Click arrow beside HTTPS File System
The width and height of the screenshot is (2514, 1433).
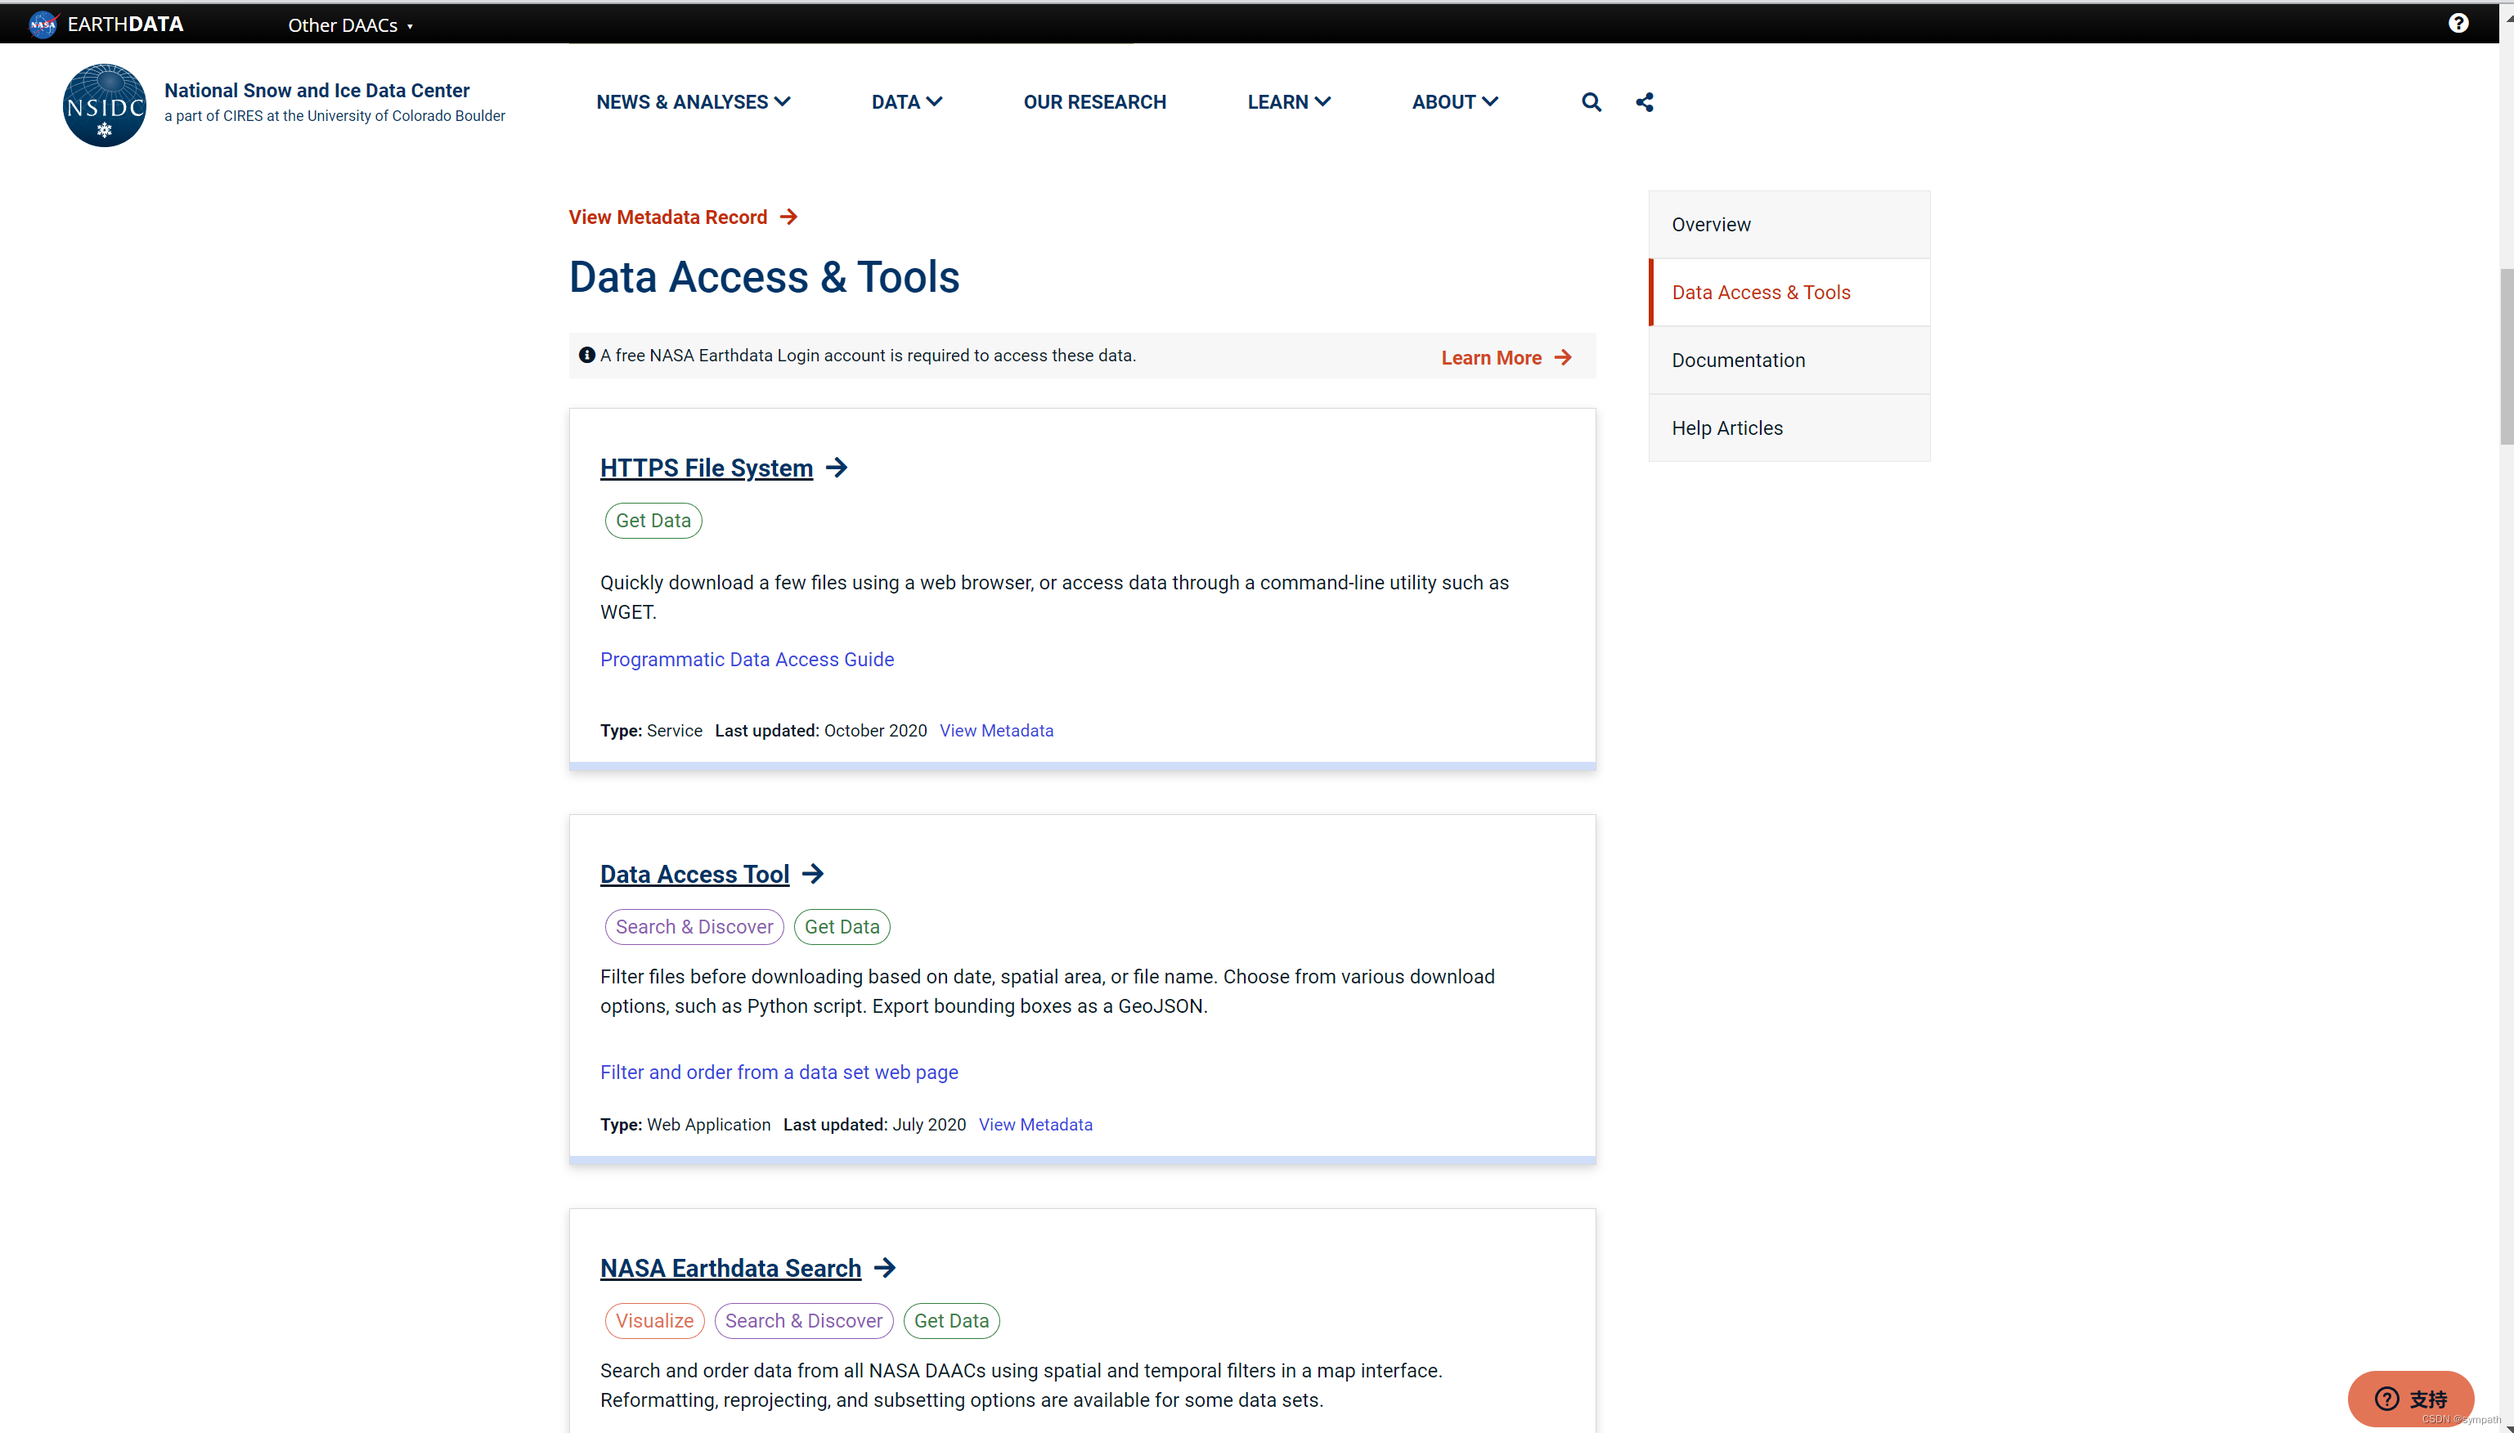837,468
